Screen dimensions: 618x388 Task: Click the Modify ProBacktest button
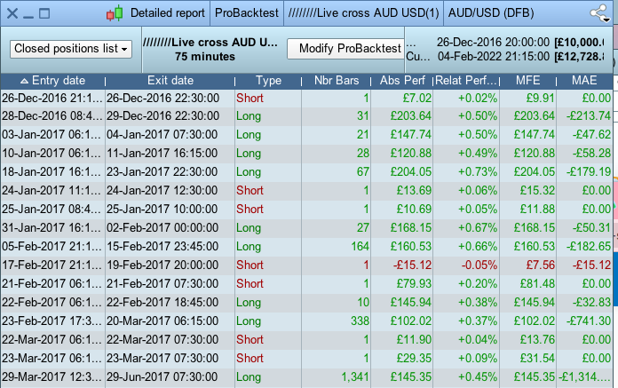[x=350, y=50]
